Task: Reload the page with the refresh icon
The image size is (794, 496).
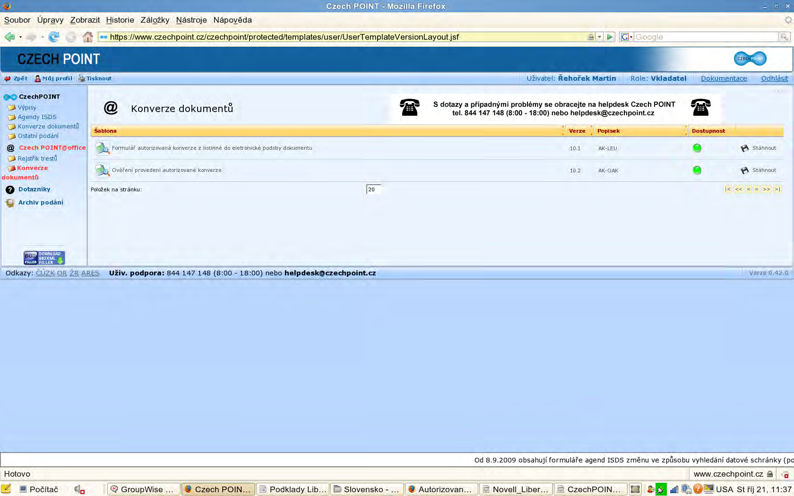Action: pyautogui.click(x=54, y=37)
